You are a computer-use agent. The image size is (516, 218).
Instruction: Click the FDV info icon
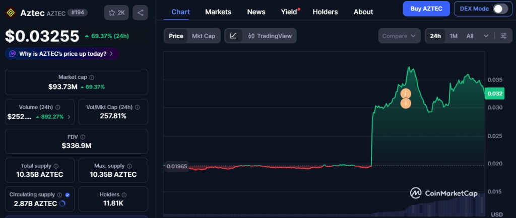click(x=83, y=137)
